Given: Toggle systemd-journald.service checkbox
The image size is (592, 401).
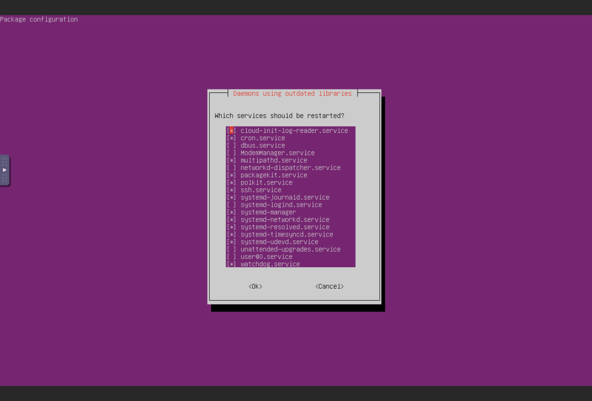Looking at the screenshot, I should tap(232, 198).
